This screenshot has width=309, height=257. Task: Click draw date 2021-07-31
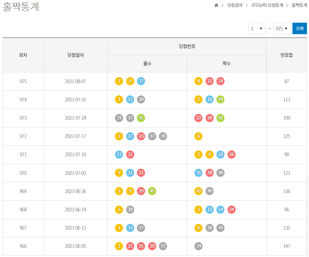75,100
